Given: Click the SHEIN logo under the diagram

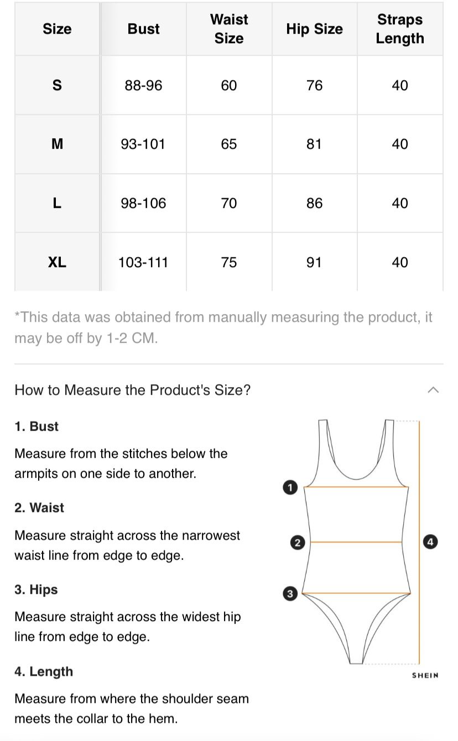Looking at the screenshot, I should coord(425,675).
